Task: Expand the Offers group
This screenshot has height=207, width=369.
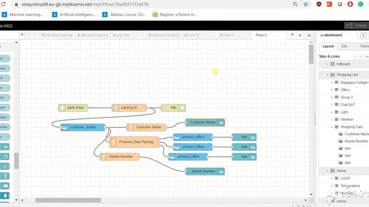Action: click(332, 90)
